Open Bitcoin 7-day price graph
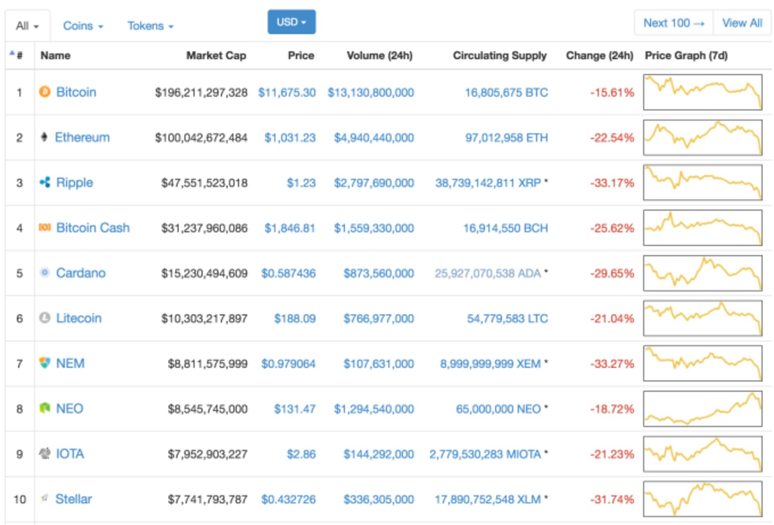Viewport: 774px width, 525px height. [x=702, y=92]
